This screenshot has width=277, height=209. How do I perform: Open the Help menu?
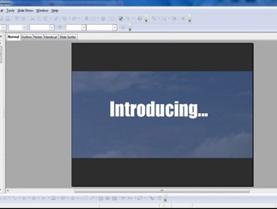click(55, 10)
